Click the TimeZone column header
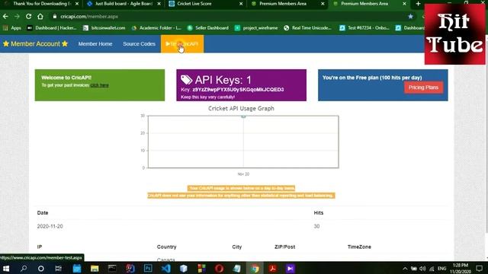 (359, 247)
